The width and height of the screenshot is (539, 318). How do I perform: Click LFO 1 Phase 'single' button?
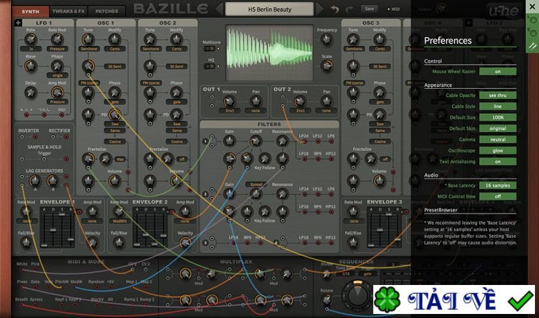point(57,75)
